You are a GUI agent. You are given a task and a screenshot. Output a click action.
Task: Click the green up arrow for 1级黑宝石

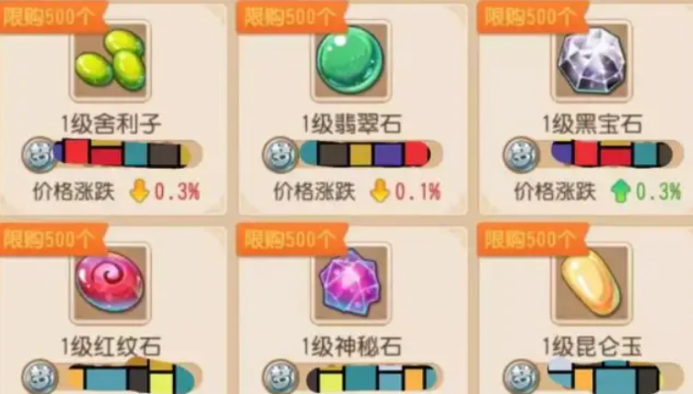pos(620,192)
